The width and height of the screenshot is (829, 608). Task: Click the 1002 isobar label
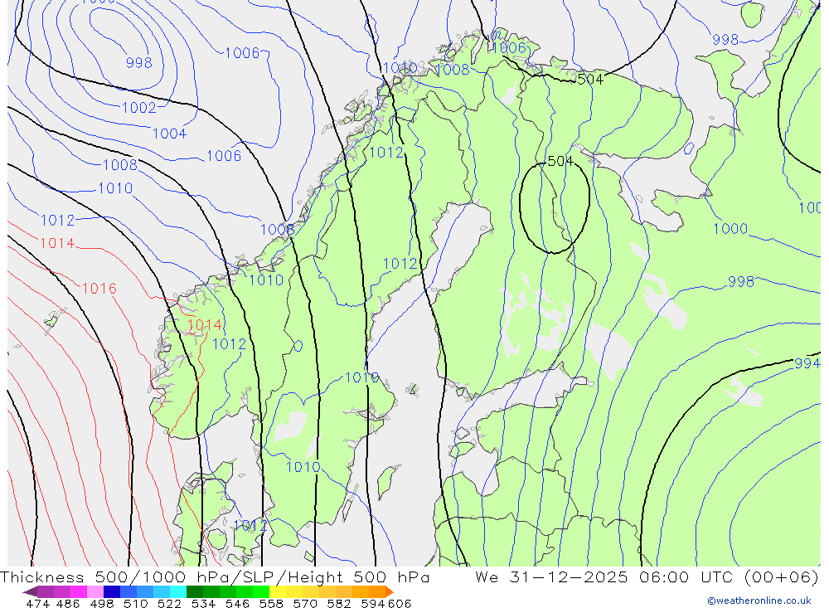pyautogui.click(x=139, y=108)
